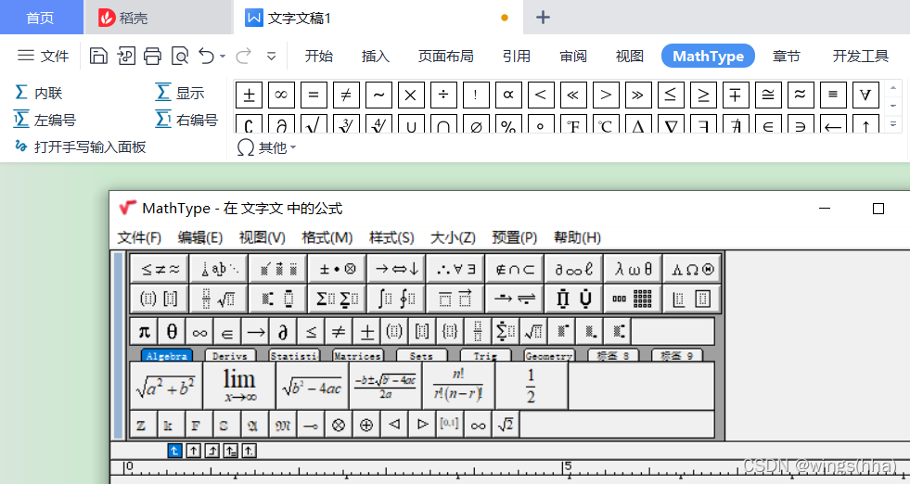Select the decimal tab-stop icon on ruler bar

pos(249,451)
